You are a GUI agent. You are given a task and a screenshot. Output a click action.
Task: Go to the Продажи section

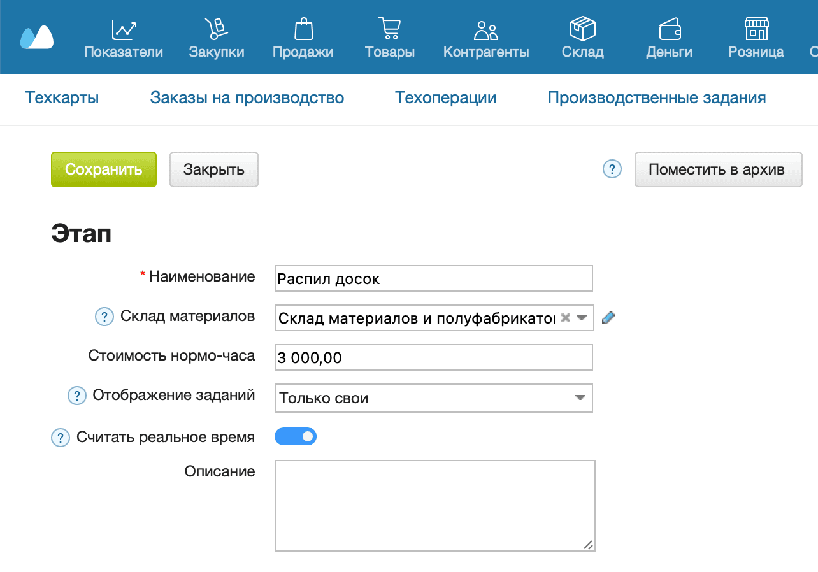pyautogui.click(x=303, y=38)
